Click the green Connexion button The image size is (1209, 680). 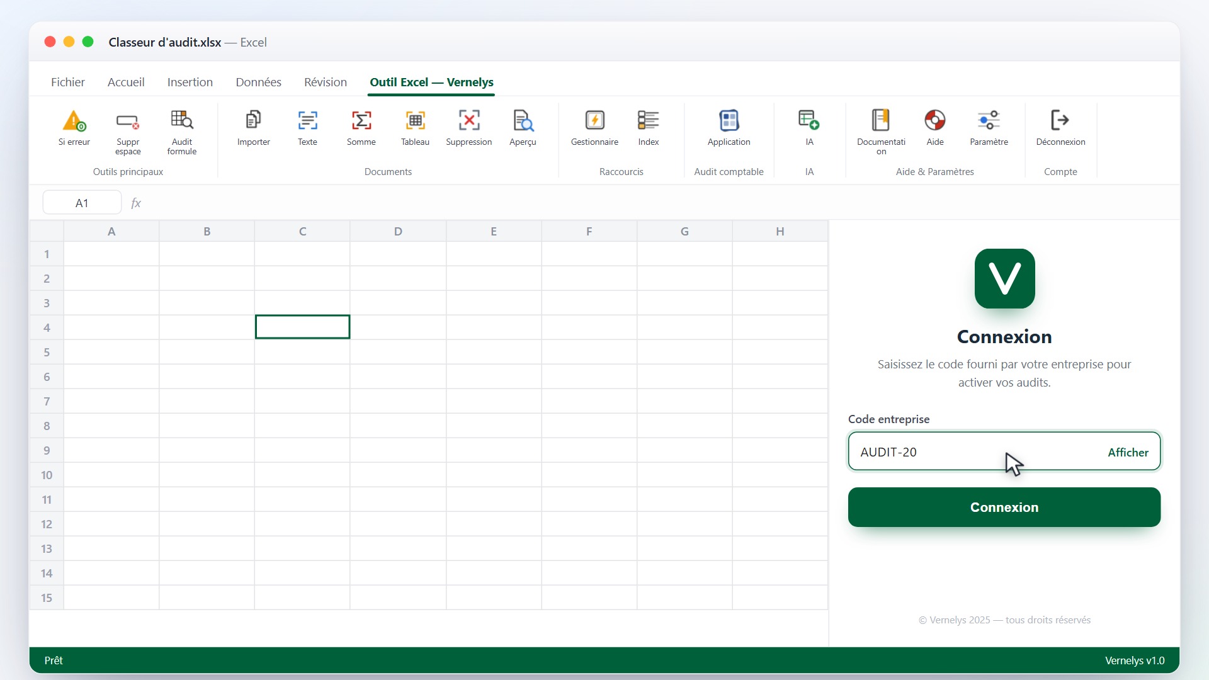click(x=1004, y=507)
